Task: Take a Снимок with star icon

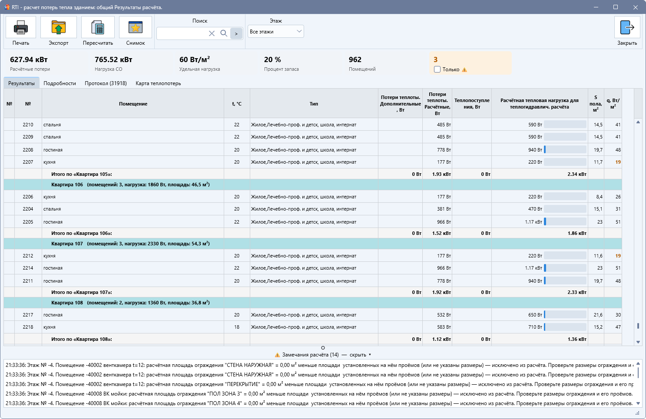Action: (x=136, y=27)
